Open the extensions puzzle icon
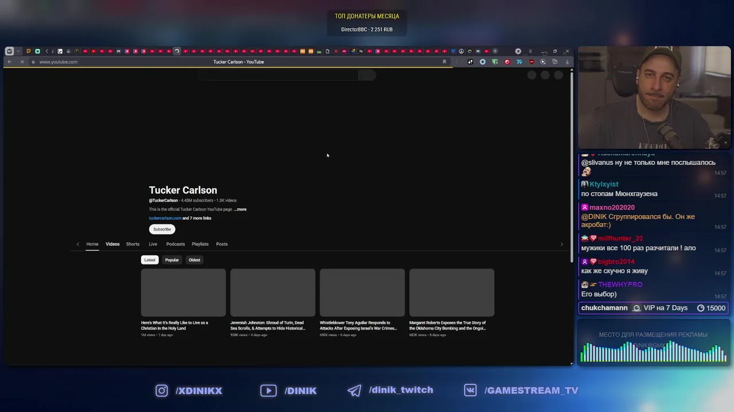The width and height of the screenshot is (734, 412). 555,62
